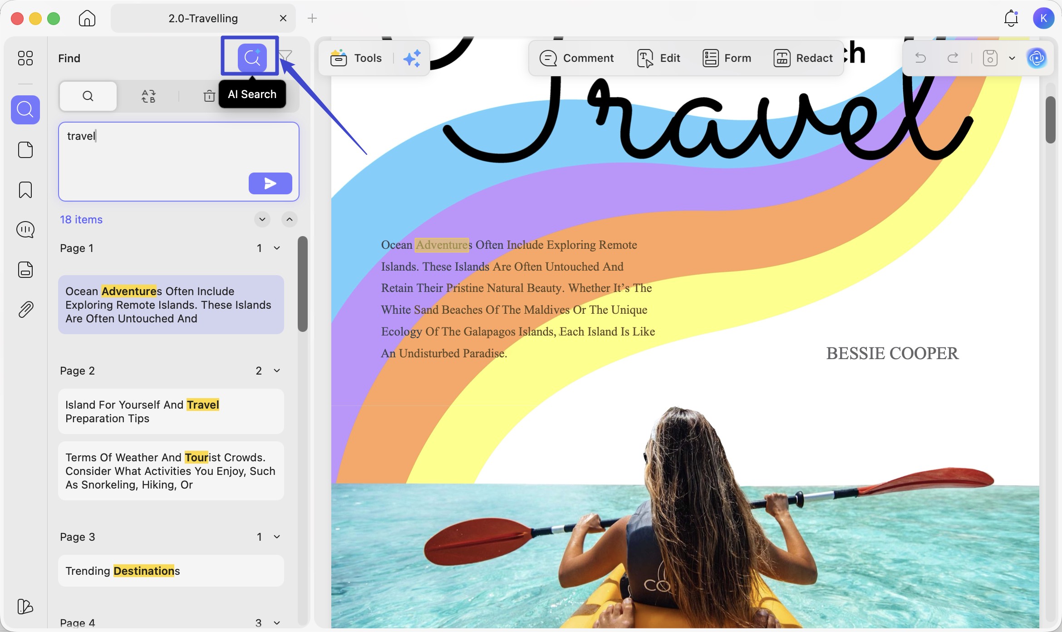1062x632 pixels.
Task: Switch to basic search mode tab
Action: [x=88, y=96]
